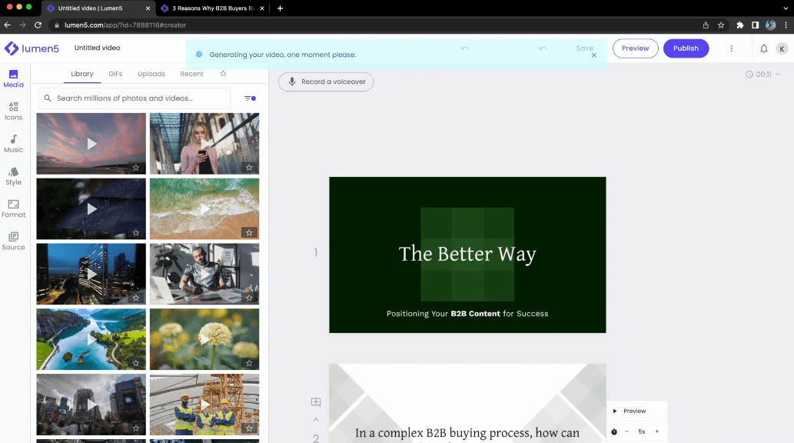The height and width of the screenshot is (443, 794).
Task: Favorite the sunset video thumbnail
Action: [x=135, y=166]
